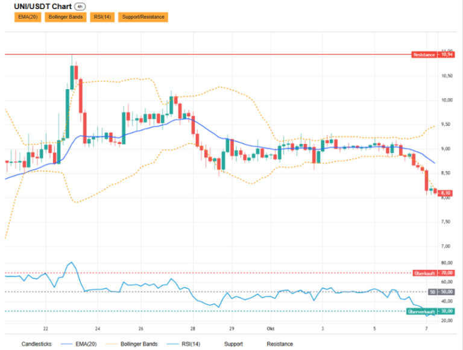Click date label 28 on time axis
Viewport: 463px width, 350px height.
pyautogui.click(x=193, y=328)
